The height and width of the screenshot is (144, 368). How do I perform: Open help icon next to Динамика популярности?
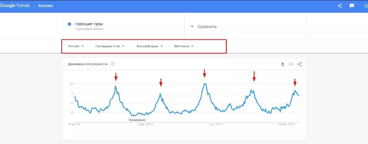click(112, 64)
